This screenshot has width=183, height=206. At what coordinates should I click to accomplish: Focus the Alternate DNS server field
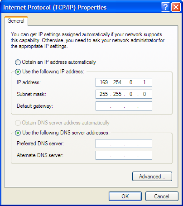(124, 155)
